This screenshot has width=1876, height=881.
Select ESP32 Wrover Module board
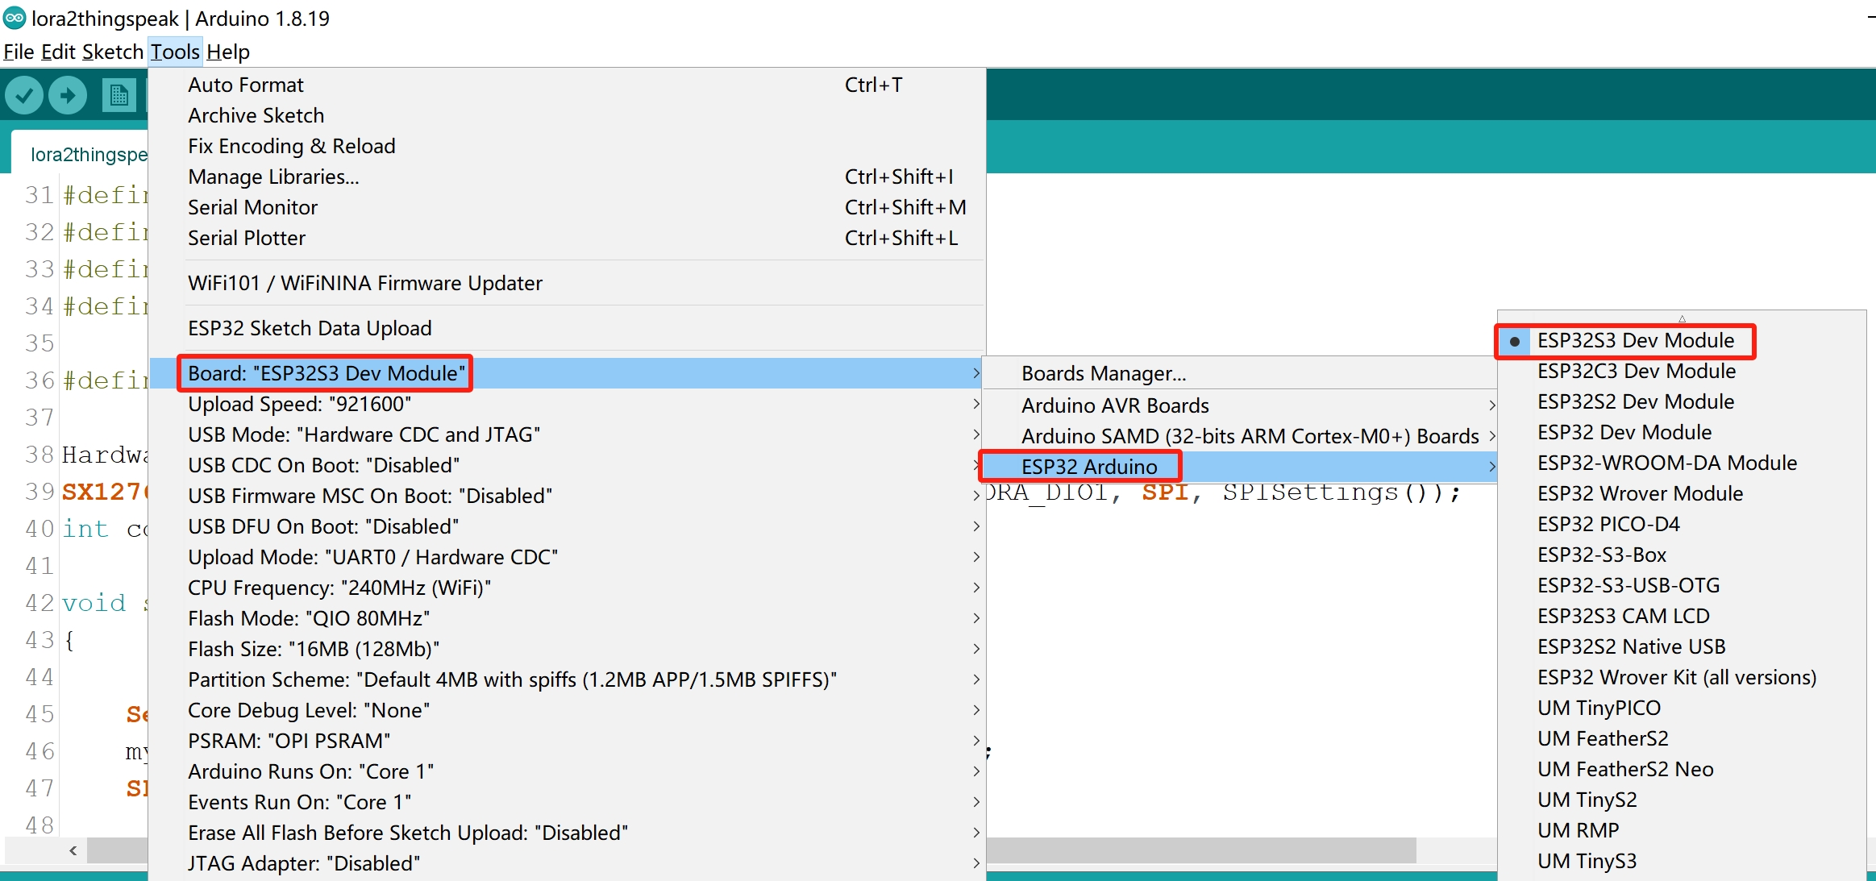1682,493
